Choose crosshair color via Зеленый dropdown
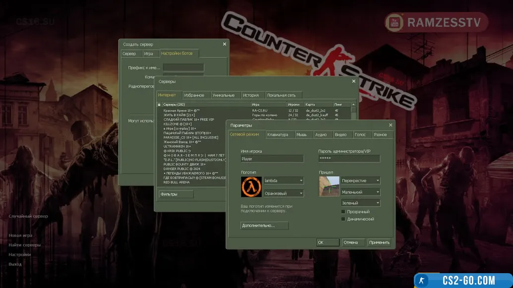Image resolution: width=513 pixels, height=288 pixels. (360, 203)
